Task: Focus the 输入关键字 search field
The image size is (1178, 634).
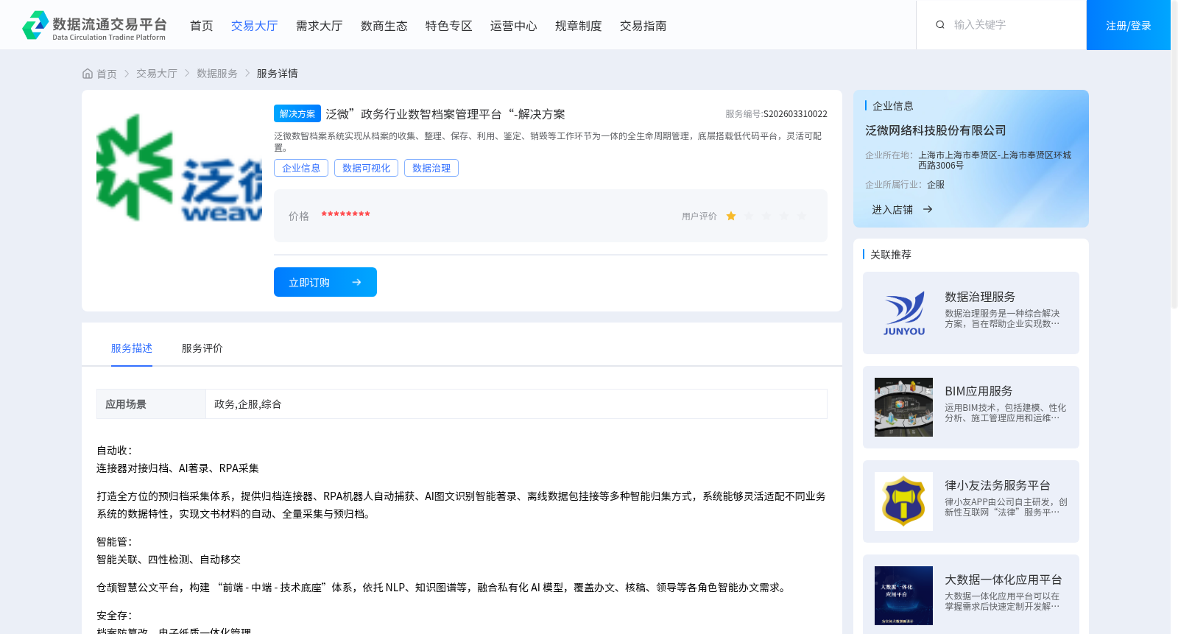Action: [x=1012, y=25]
